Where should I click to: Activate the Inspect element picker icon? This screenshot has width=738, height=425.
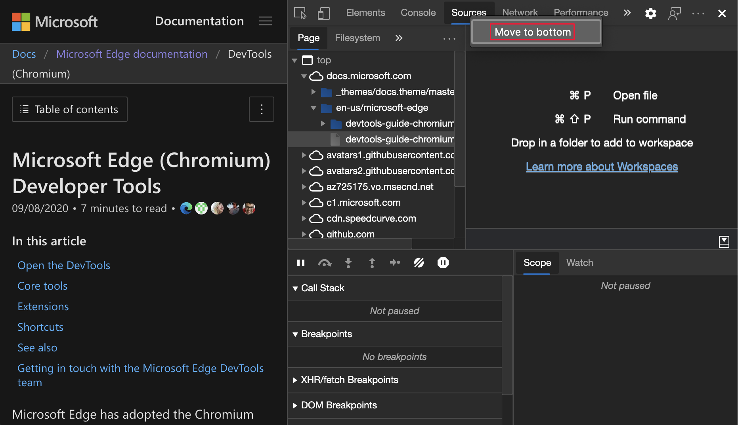coord(300,13)
